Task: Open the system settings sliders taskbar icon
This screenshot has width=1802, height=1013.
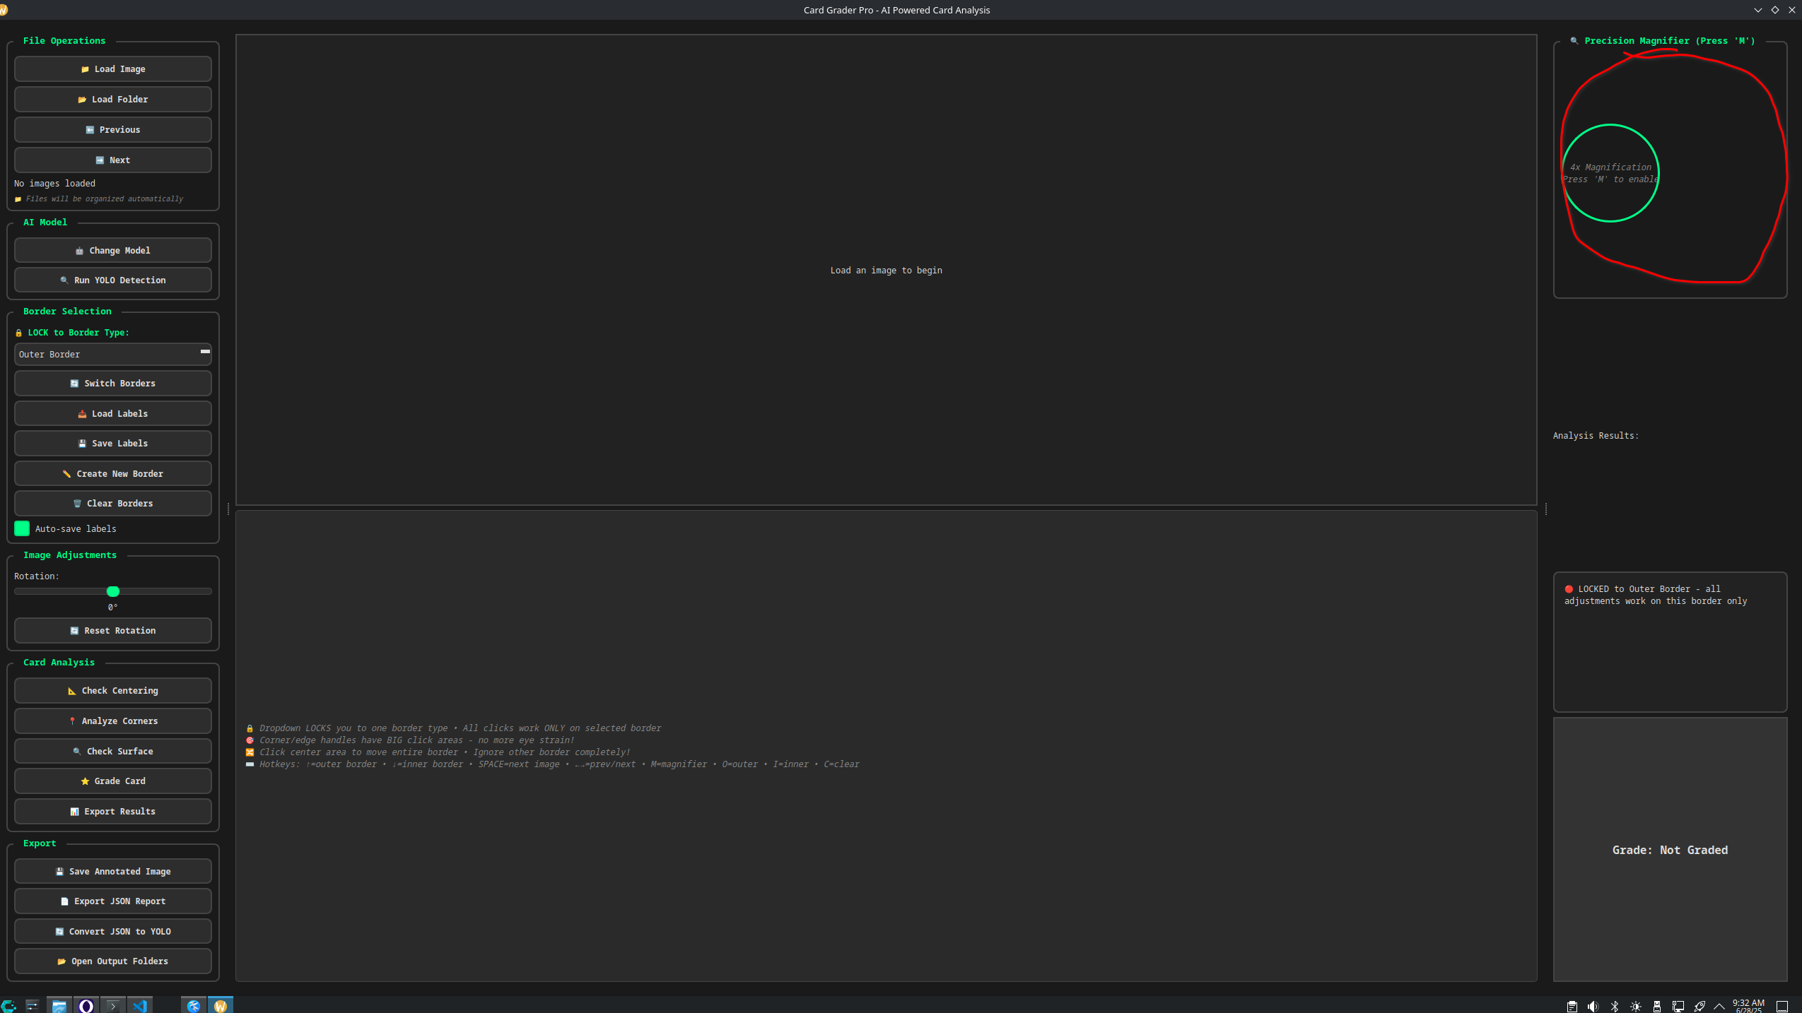Action: 32,1005
